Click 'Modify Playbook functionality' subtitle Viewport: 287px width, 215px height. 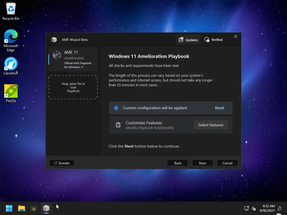coord(150,128)
